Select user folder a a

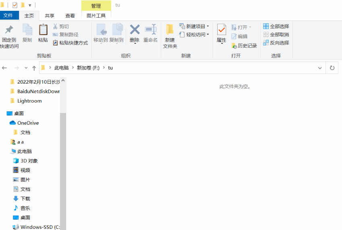17,142
